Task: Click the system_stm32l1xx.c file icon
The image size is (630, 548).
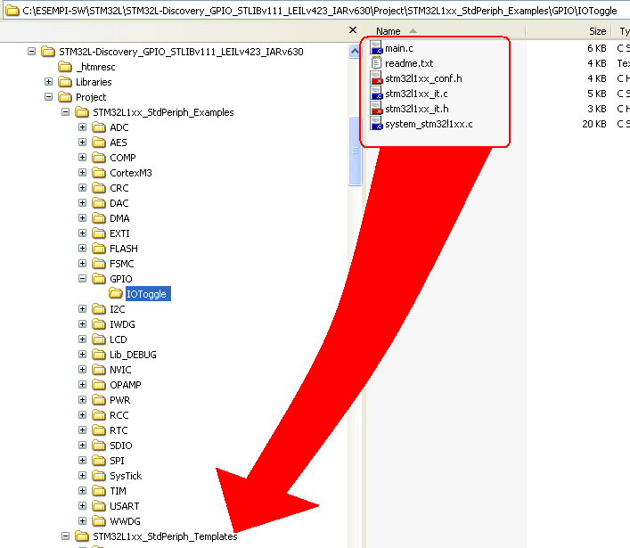Action: click(376, 123)
